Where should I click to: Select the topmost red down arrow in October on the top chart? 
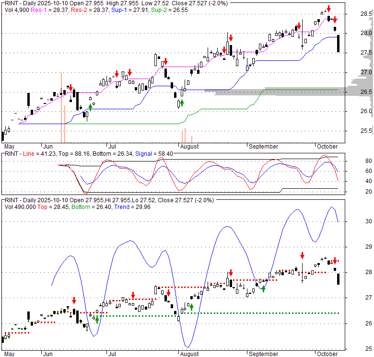pyautogui.click(x=328, y=9)
